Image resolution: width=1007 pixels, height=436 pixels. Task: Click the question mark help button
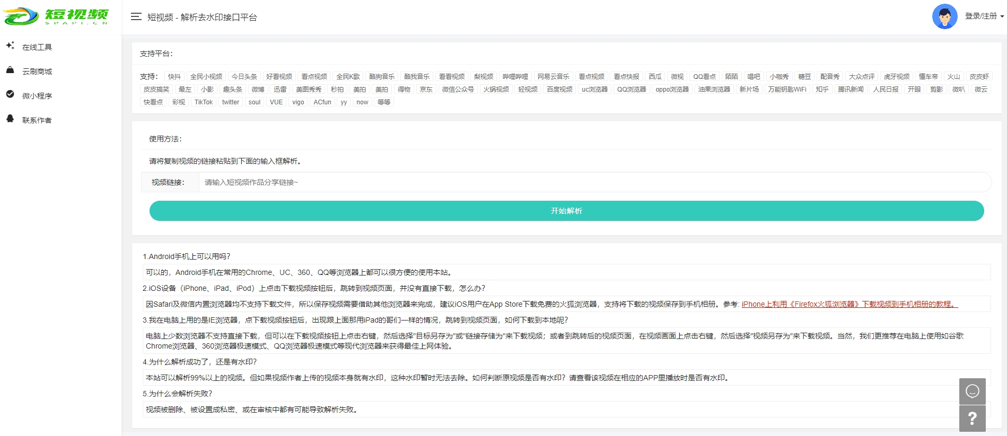(972, 419)
